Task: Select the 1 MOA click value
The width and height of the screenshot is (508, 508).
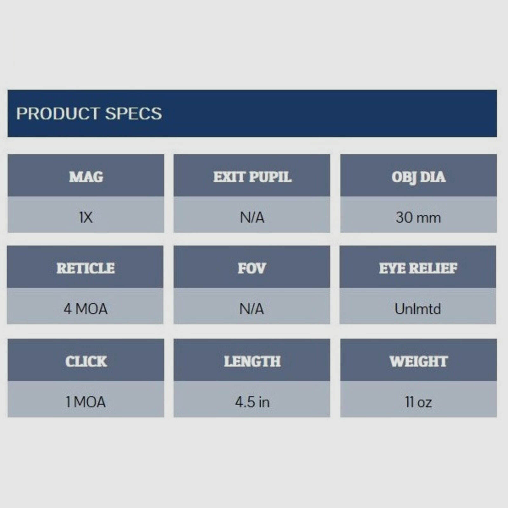Action: 86,402
